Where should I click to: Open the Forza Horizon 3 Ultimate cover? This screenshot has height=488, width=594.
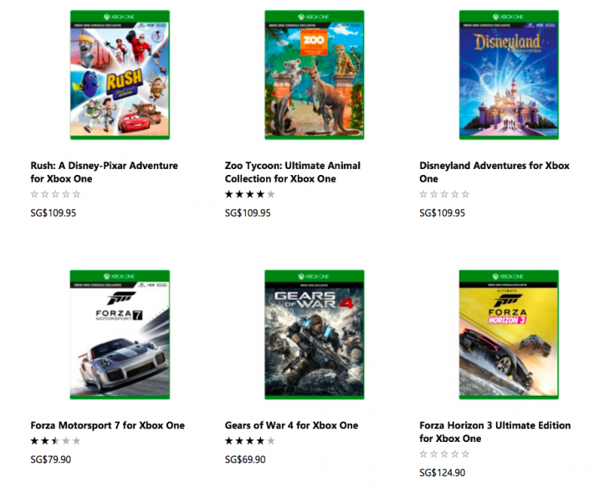[x=509, y=335]
